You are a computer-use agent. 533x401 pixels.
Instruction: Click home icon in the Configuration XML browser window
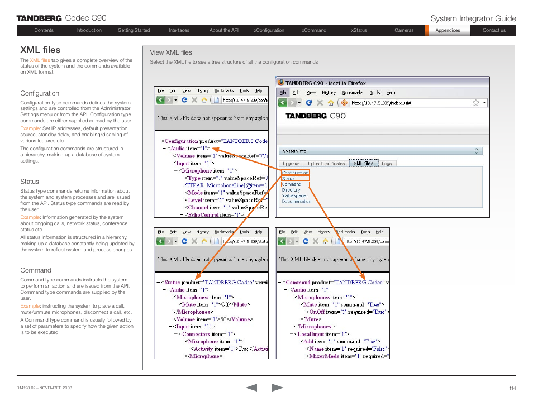tap(204, 100)
